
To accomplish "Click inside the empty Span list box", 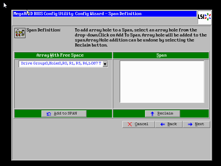I will point(162,82).
